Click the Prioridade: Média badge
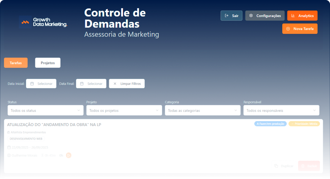This screenshot has height=179, width=330. tap(304, 124)
